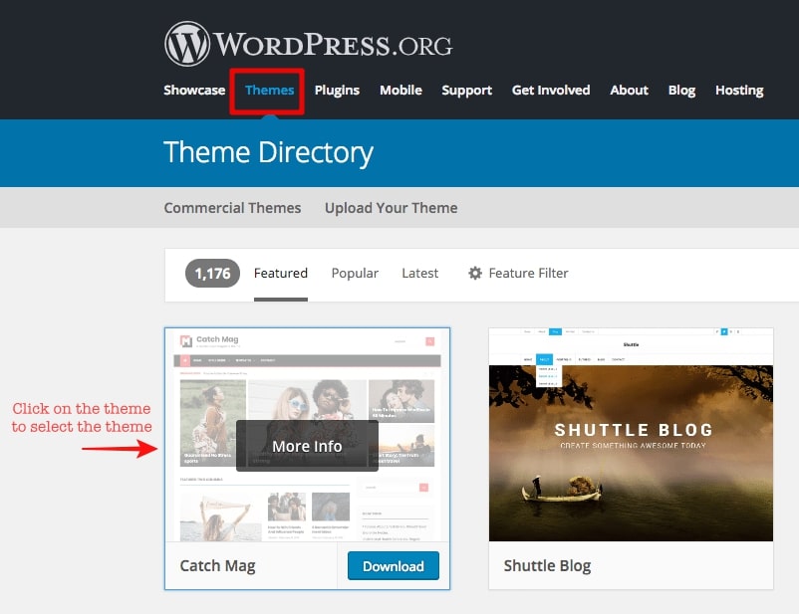Navigate to Mobile
The image size is (799, 614).
[400, 91]
